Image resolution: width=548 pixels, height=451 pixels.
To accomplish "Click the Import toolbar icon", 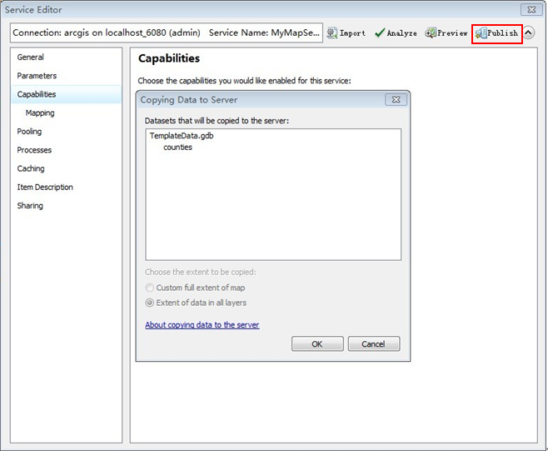I will [346, 33].
